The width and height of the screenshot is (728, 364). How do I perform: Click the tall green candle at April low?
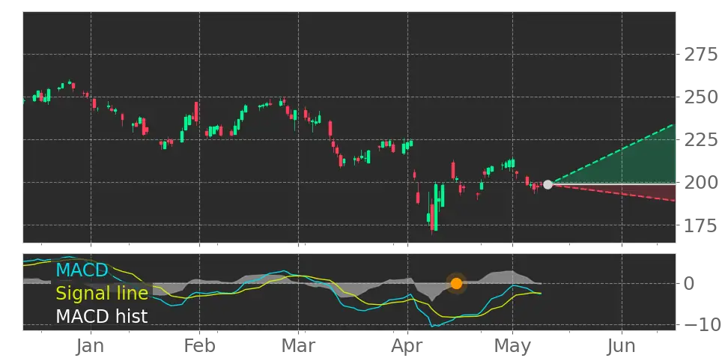[435, 207]
